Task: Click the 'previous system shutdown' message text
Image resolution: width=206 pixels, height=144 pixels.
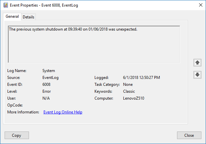Action: pos(73,29)
